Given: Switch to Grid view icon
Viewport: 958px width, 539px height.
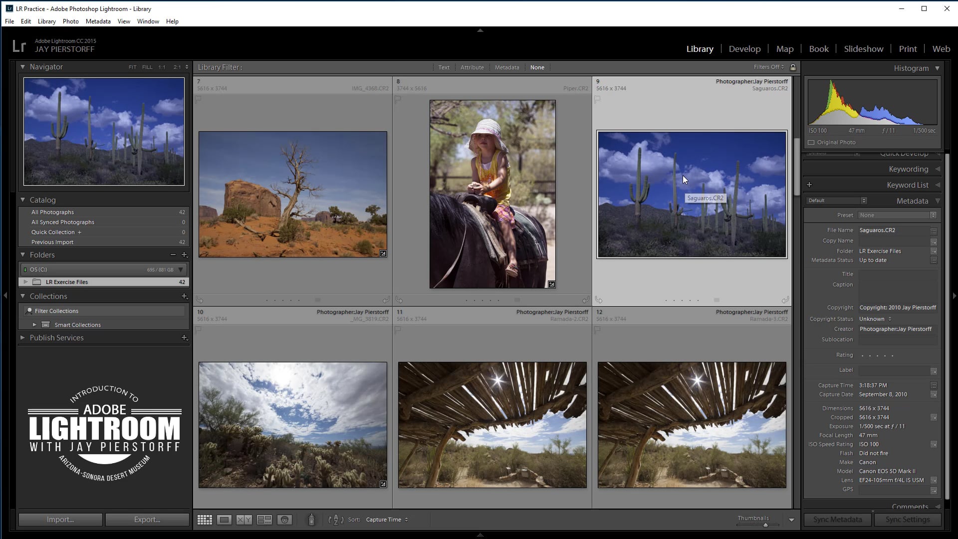Looking at the screenshot, I should click(x=205, y=520).
